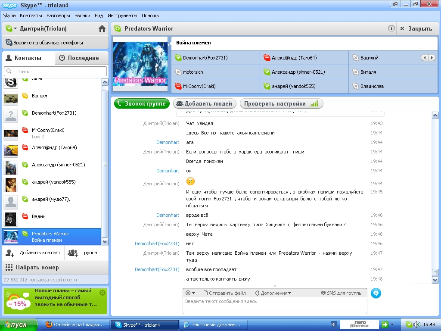Image resolution: width=441 pixels, height=331 pixels.
Task: Click the Поиск contact search field
Action: (56, 71)
